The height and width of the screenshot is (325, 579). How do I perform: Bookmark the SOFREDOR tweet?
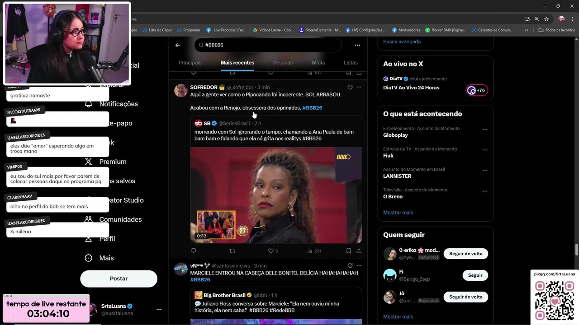coord(348,251)
